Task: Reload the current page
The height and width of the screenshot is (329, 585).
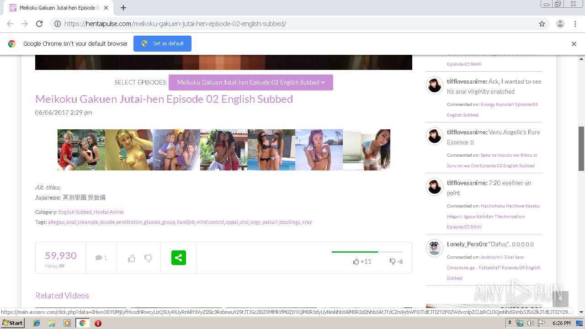Action: click(39, 24)
